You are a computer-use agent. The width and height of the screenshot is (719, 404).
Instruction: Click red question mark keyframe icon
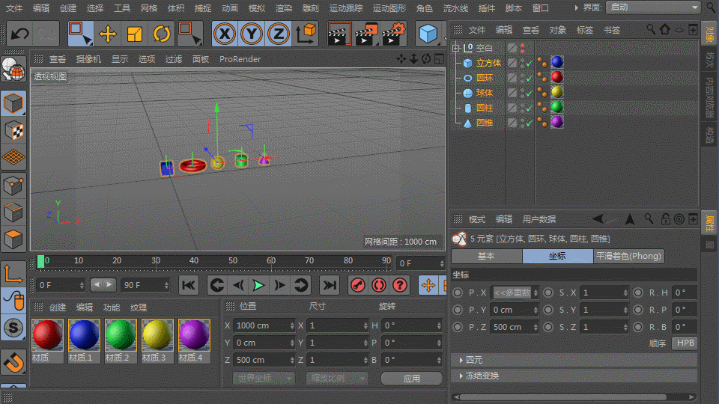(x=400, y=285)
